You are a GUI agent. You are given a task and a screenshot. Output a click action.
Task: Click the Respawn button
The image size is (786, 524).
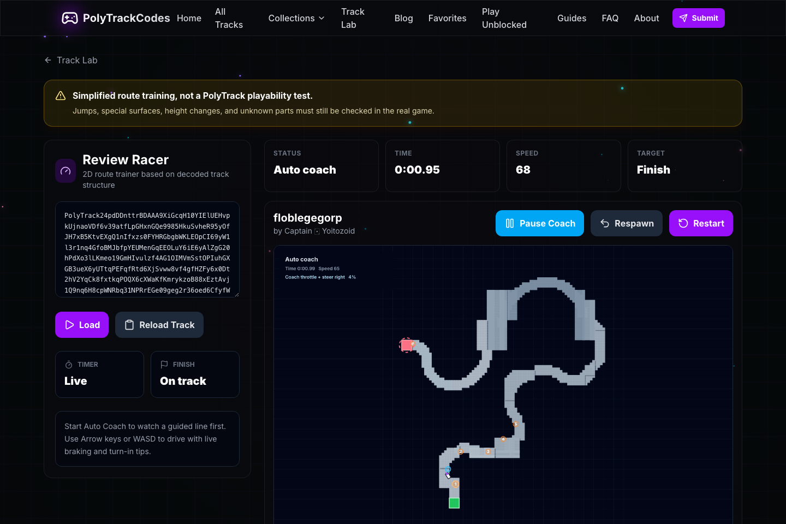pos(627,223)
